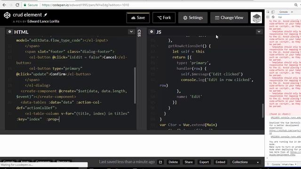
Task: Click the browser address bar URL
Action: [x=86, y=5]
